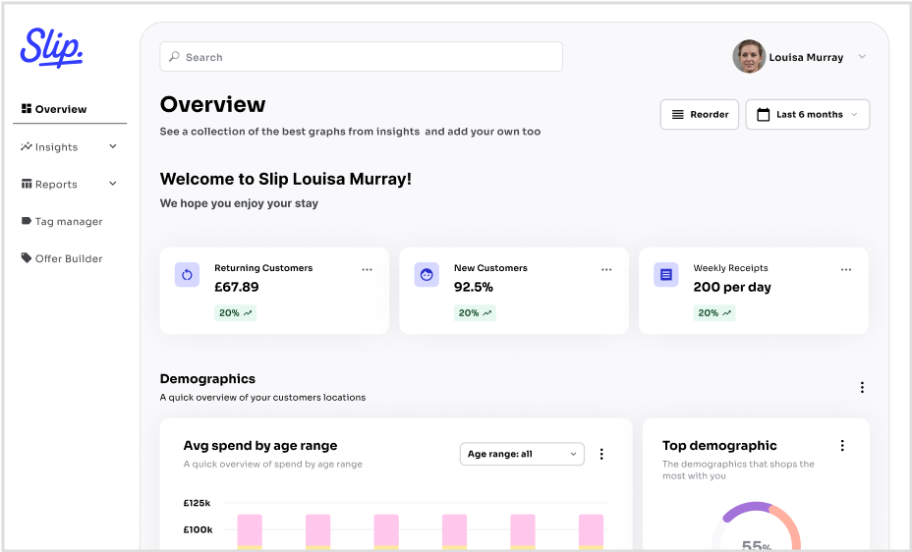The image size is (912, 552).
Task: Open Weekly Receipts card more options
Action: tap(846, 269)
